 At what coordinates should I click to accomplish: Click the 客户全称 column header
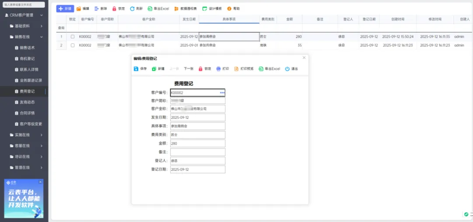[148, 19]
